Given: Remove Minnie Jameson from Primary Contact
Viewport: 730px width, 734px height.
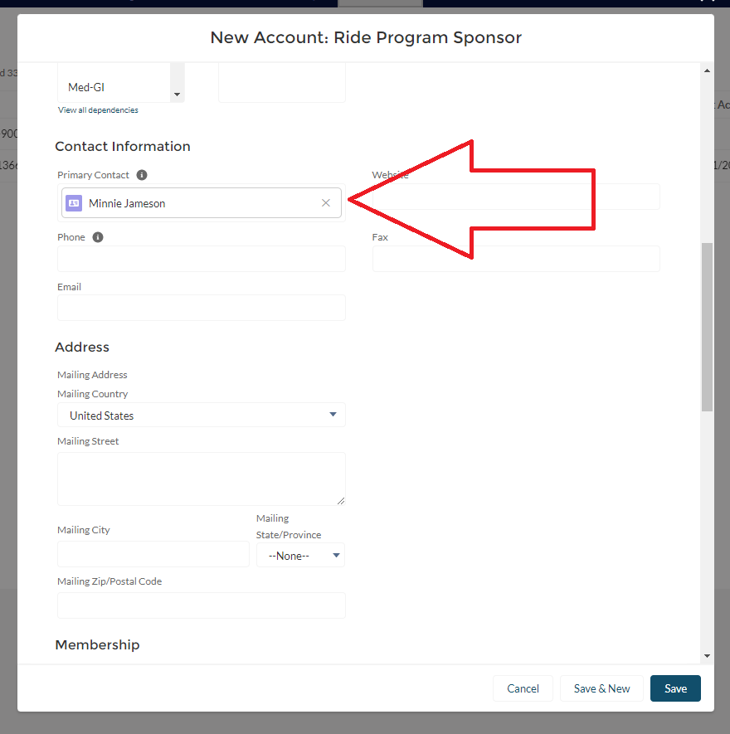Looking at the screenshot, I should (326, 203).
